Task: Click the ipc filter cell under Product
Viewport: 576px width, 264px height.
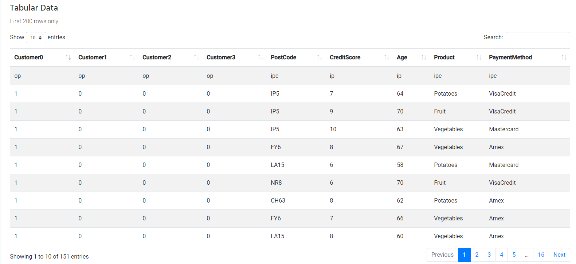Action: pyautogui.click(x=438, y=76)
